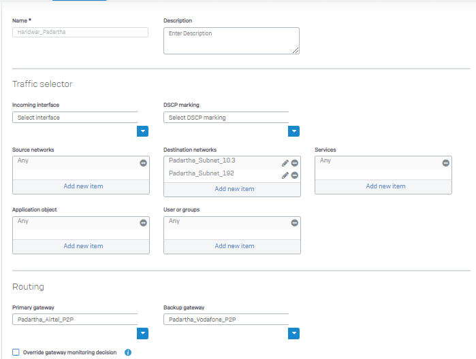Add new item to Services
The image size is (476, 359).
[385, 186]
